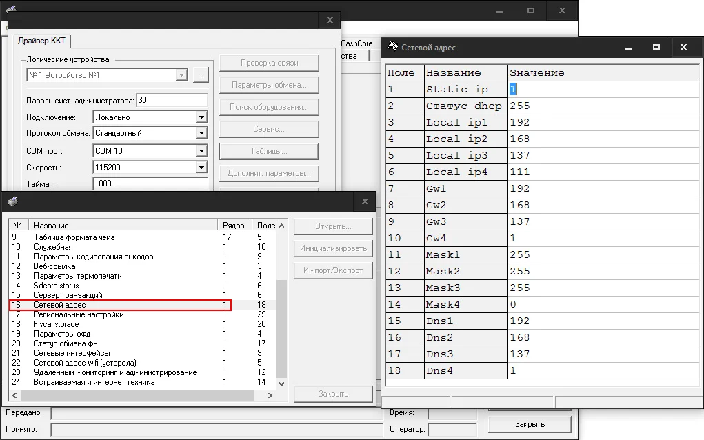Image resolution: width=704 pixels, height=440 pixels.
Task: Click 'Поиск оборудования...' button
Action: click(269, 107)
